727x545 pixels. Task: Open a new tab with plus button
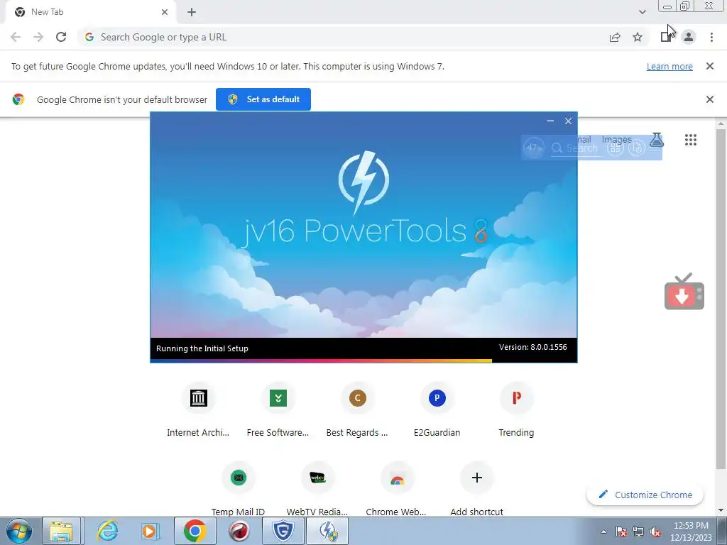(x=192, y=12)
